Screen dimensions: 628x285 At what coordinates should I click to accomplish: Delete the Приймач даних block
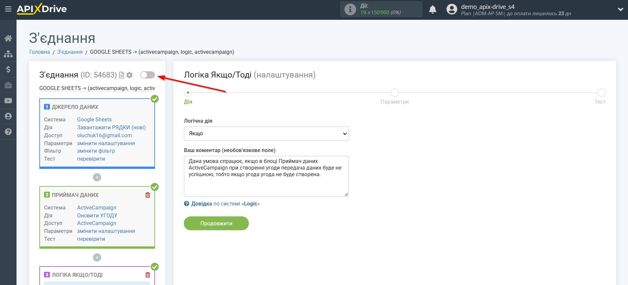point(148,195)
